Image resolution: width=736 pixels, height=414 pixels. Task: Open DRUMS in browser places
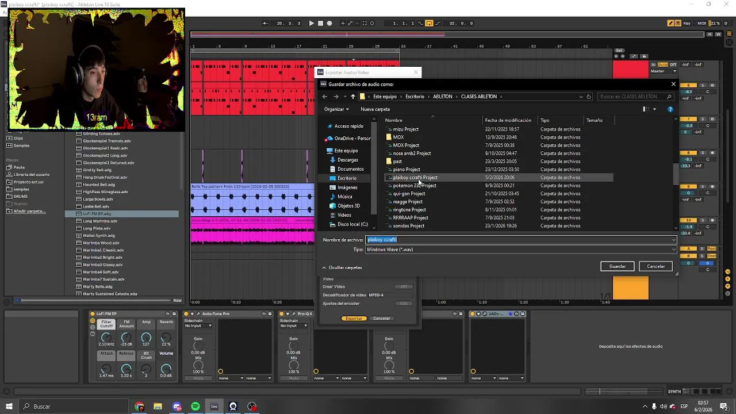21,196
